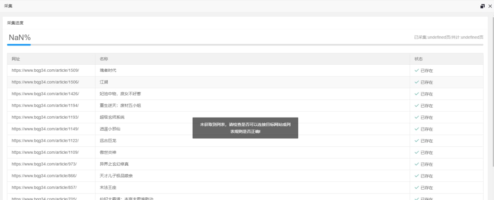494x200 pixels.
Task: Open the URL ending in article/1426/
Action: 45,94
